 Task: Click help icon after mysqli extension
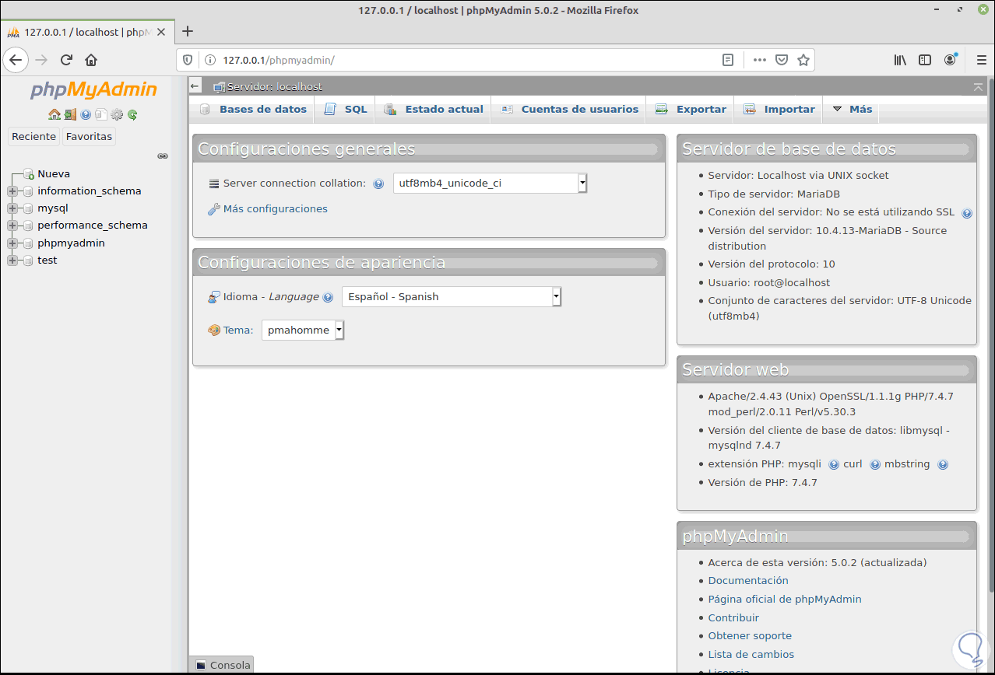pos(834,465)
